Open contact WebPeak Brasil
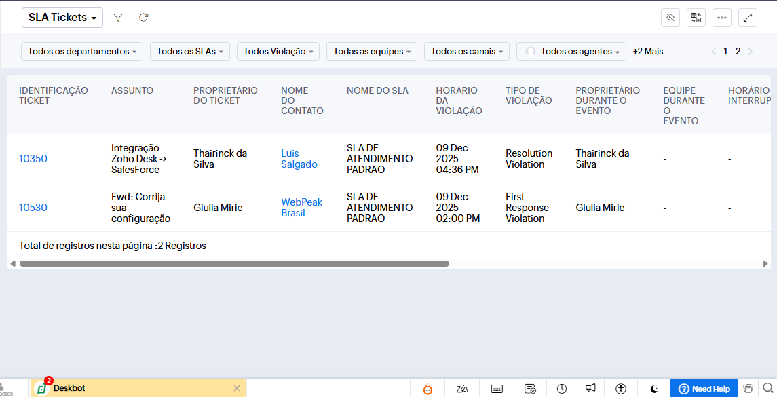 tap(301, 208)
